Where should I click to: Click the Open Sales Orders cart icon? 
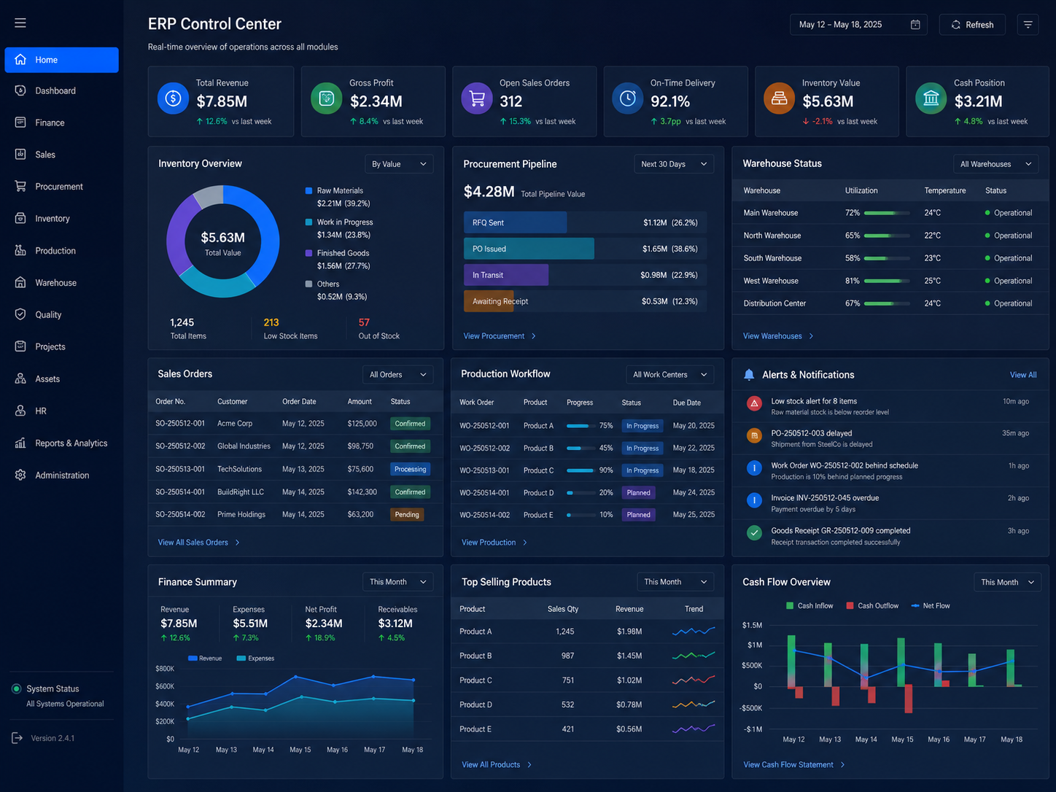pos(477,98)
